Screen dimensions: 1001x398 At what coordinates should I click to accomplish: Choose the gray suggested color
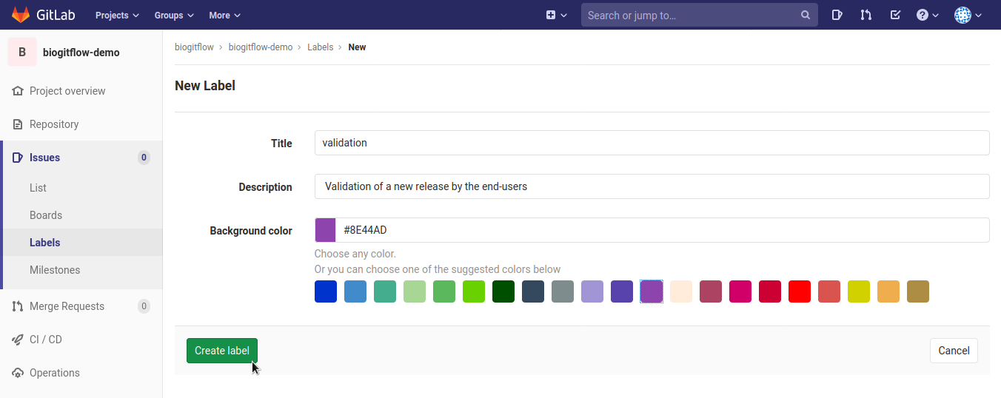(x=563, y=291)
